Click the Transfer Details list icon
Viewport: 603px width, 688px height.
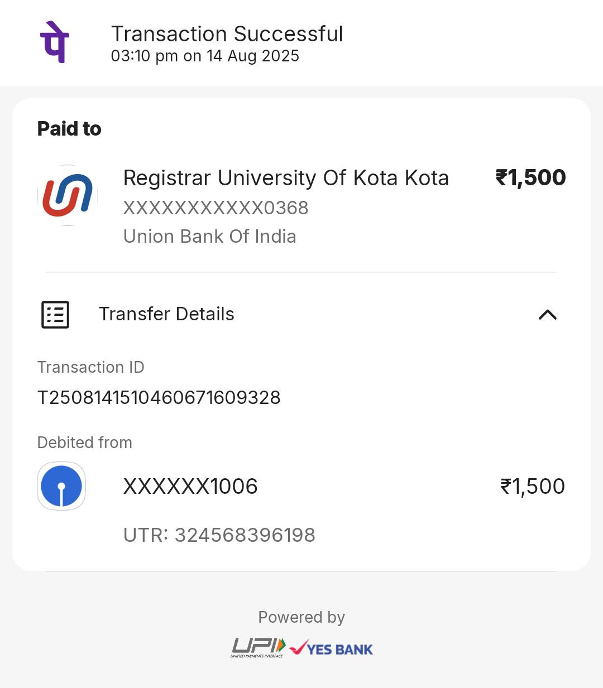[55, 315]
